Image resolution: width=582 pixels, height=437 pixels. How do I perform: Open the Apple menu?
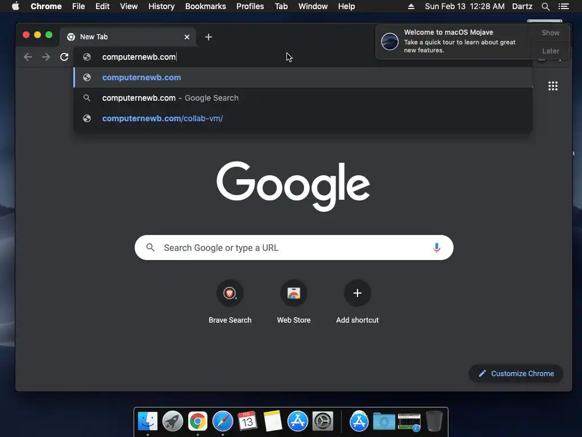pos(15,6)
